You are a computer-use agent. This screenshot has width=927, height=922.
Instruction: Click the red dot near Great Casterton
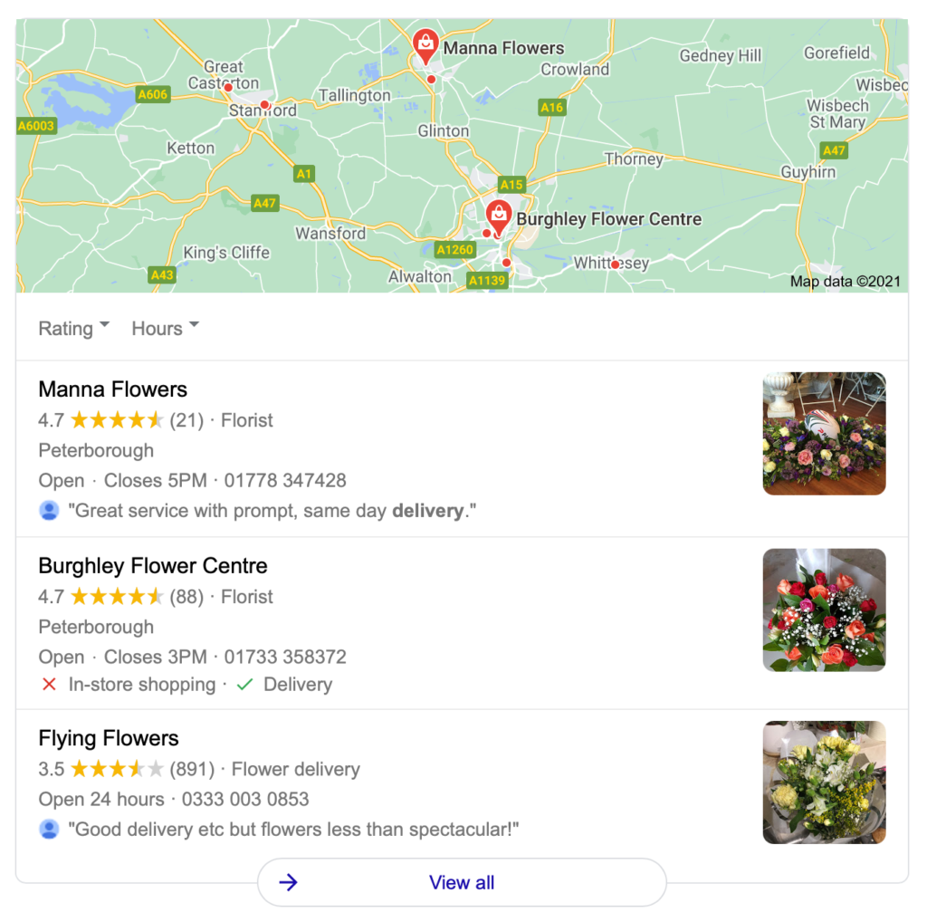click(228, 87)
